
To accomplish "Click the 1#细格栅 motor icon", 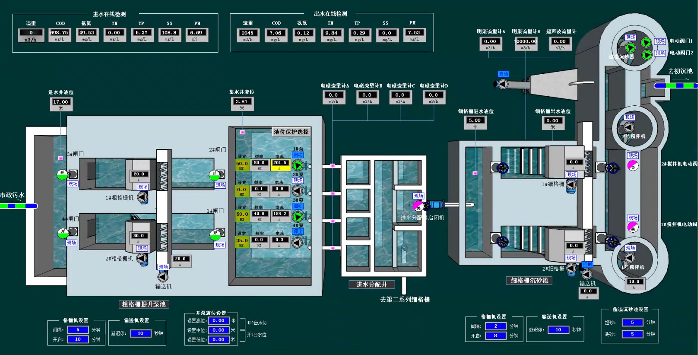I will click(571, 185).
